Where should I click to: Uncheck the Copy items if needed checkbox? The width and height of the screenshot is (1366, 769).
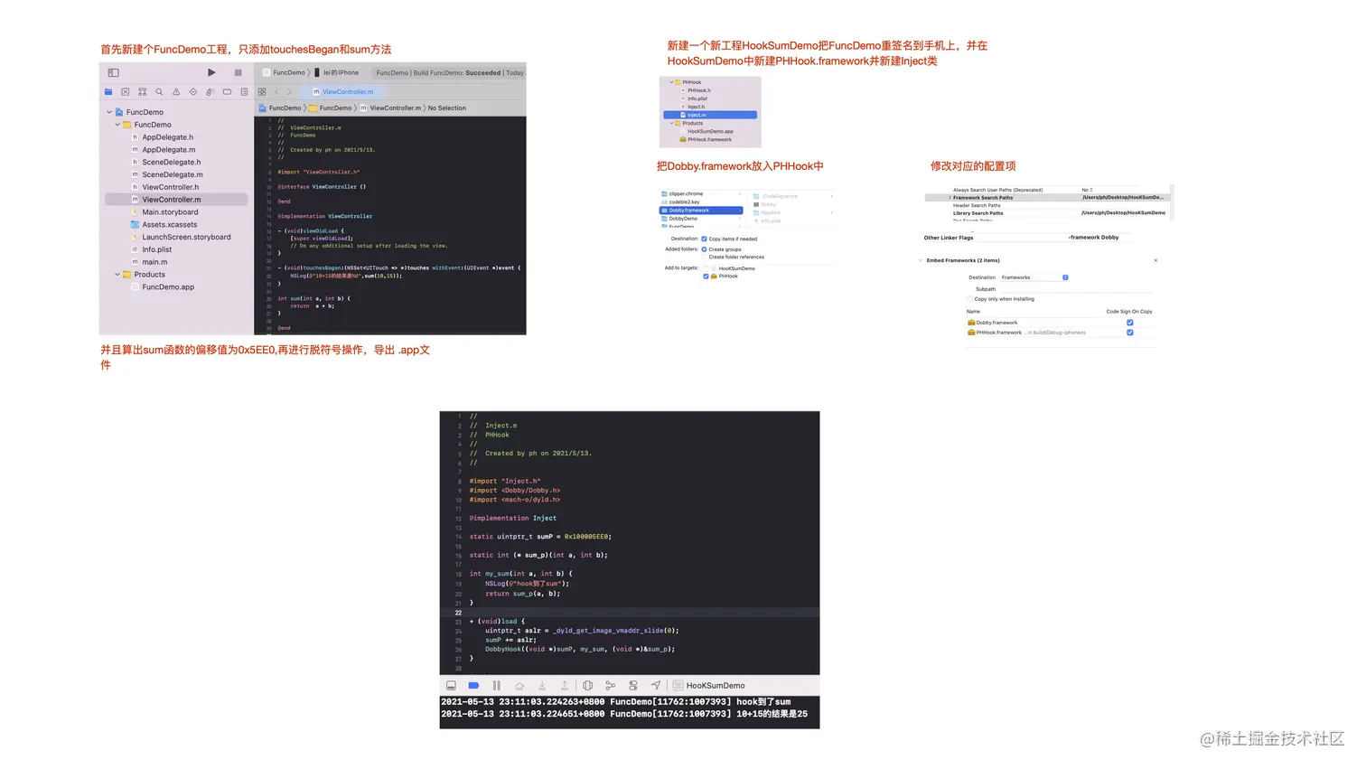click(704, 239)
